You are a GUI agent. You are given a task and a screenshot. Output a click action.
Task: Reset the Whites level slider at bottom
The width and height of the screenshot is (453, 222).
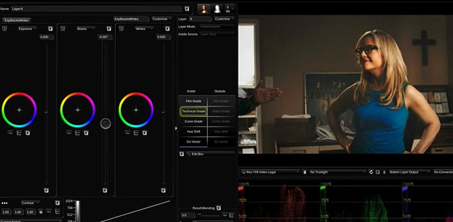pyautogui.click(x=163, y=190)
